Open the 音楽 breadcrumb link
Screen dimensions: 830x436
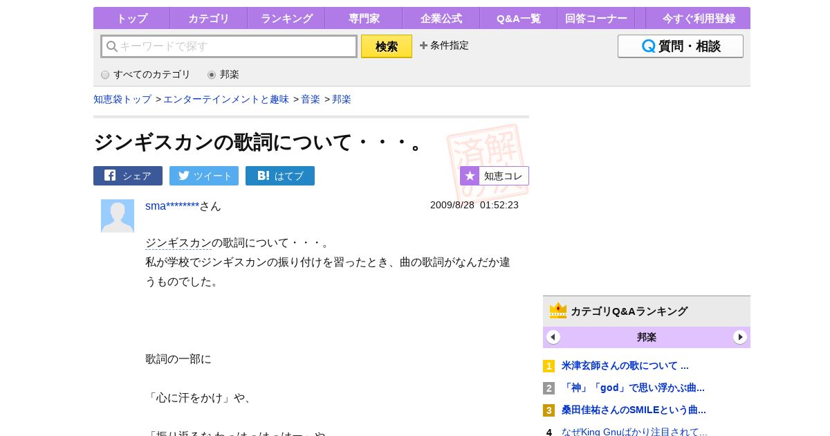311,99
